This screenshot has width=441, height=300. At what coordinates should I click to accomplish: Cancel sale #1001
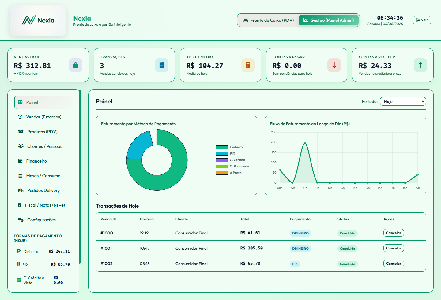coord(394,248)
